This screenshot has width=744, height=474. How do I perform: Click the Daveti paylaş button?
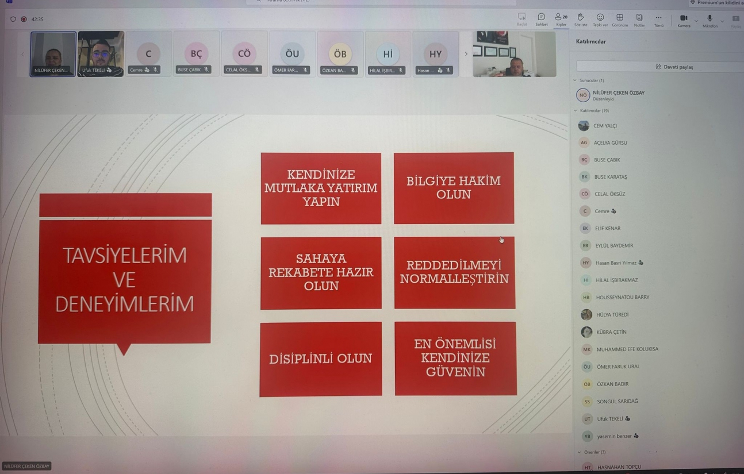pyautogui.click(x=674, y=67)
